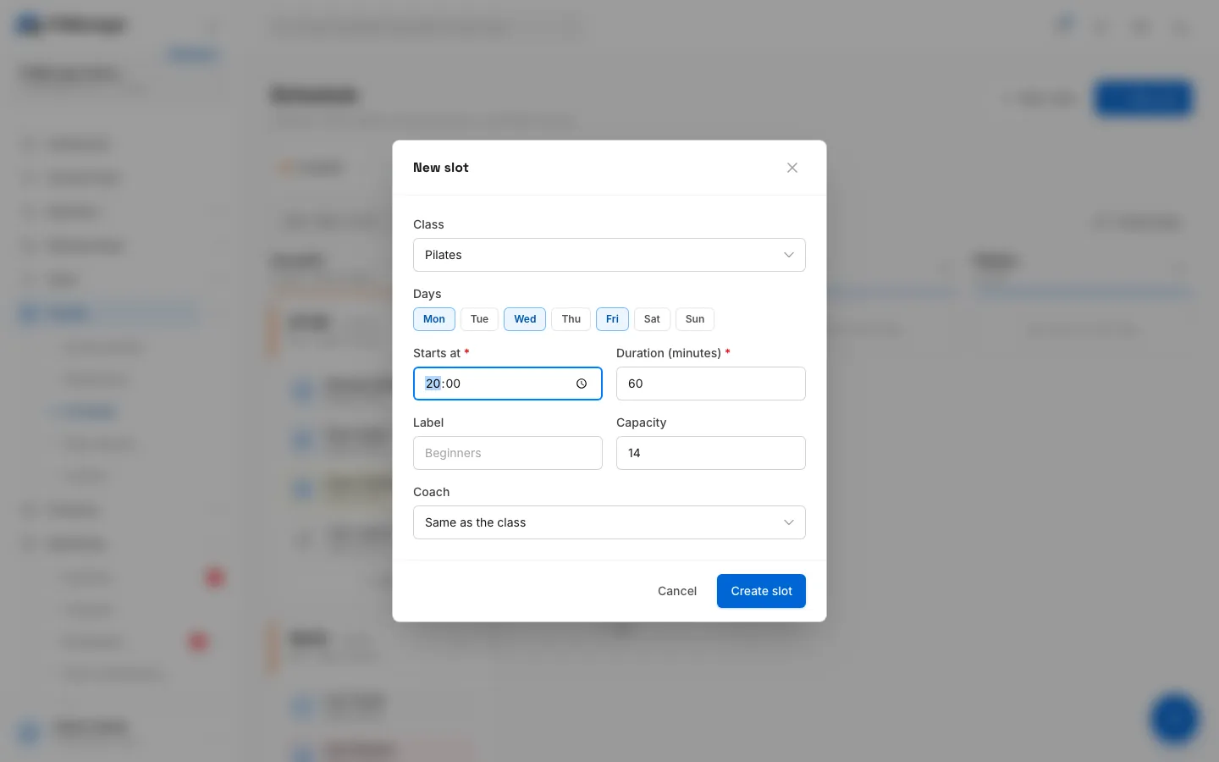Close the New slot dialog

tap(792, 168)
